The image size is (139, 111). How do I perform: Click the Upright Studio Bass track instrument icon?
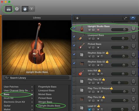point(82,28)
